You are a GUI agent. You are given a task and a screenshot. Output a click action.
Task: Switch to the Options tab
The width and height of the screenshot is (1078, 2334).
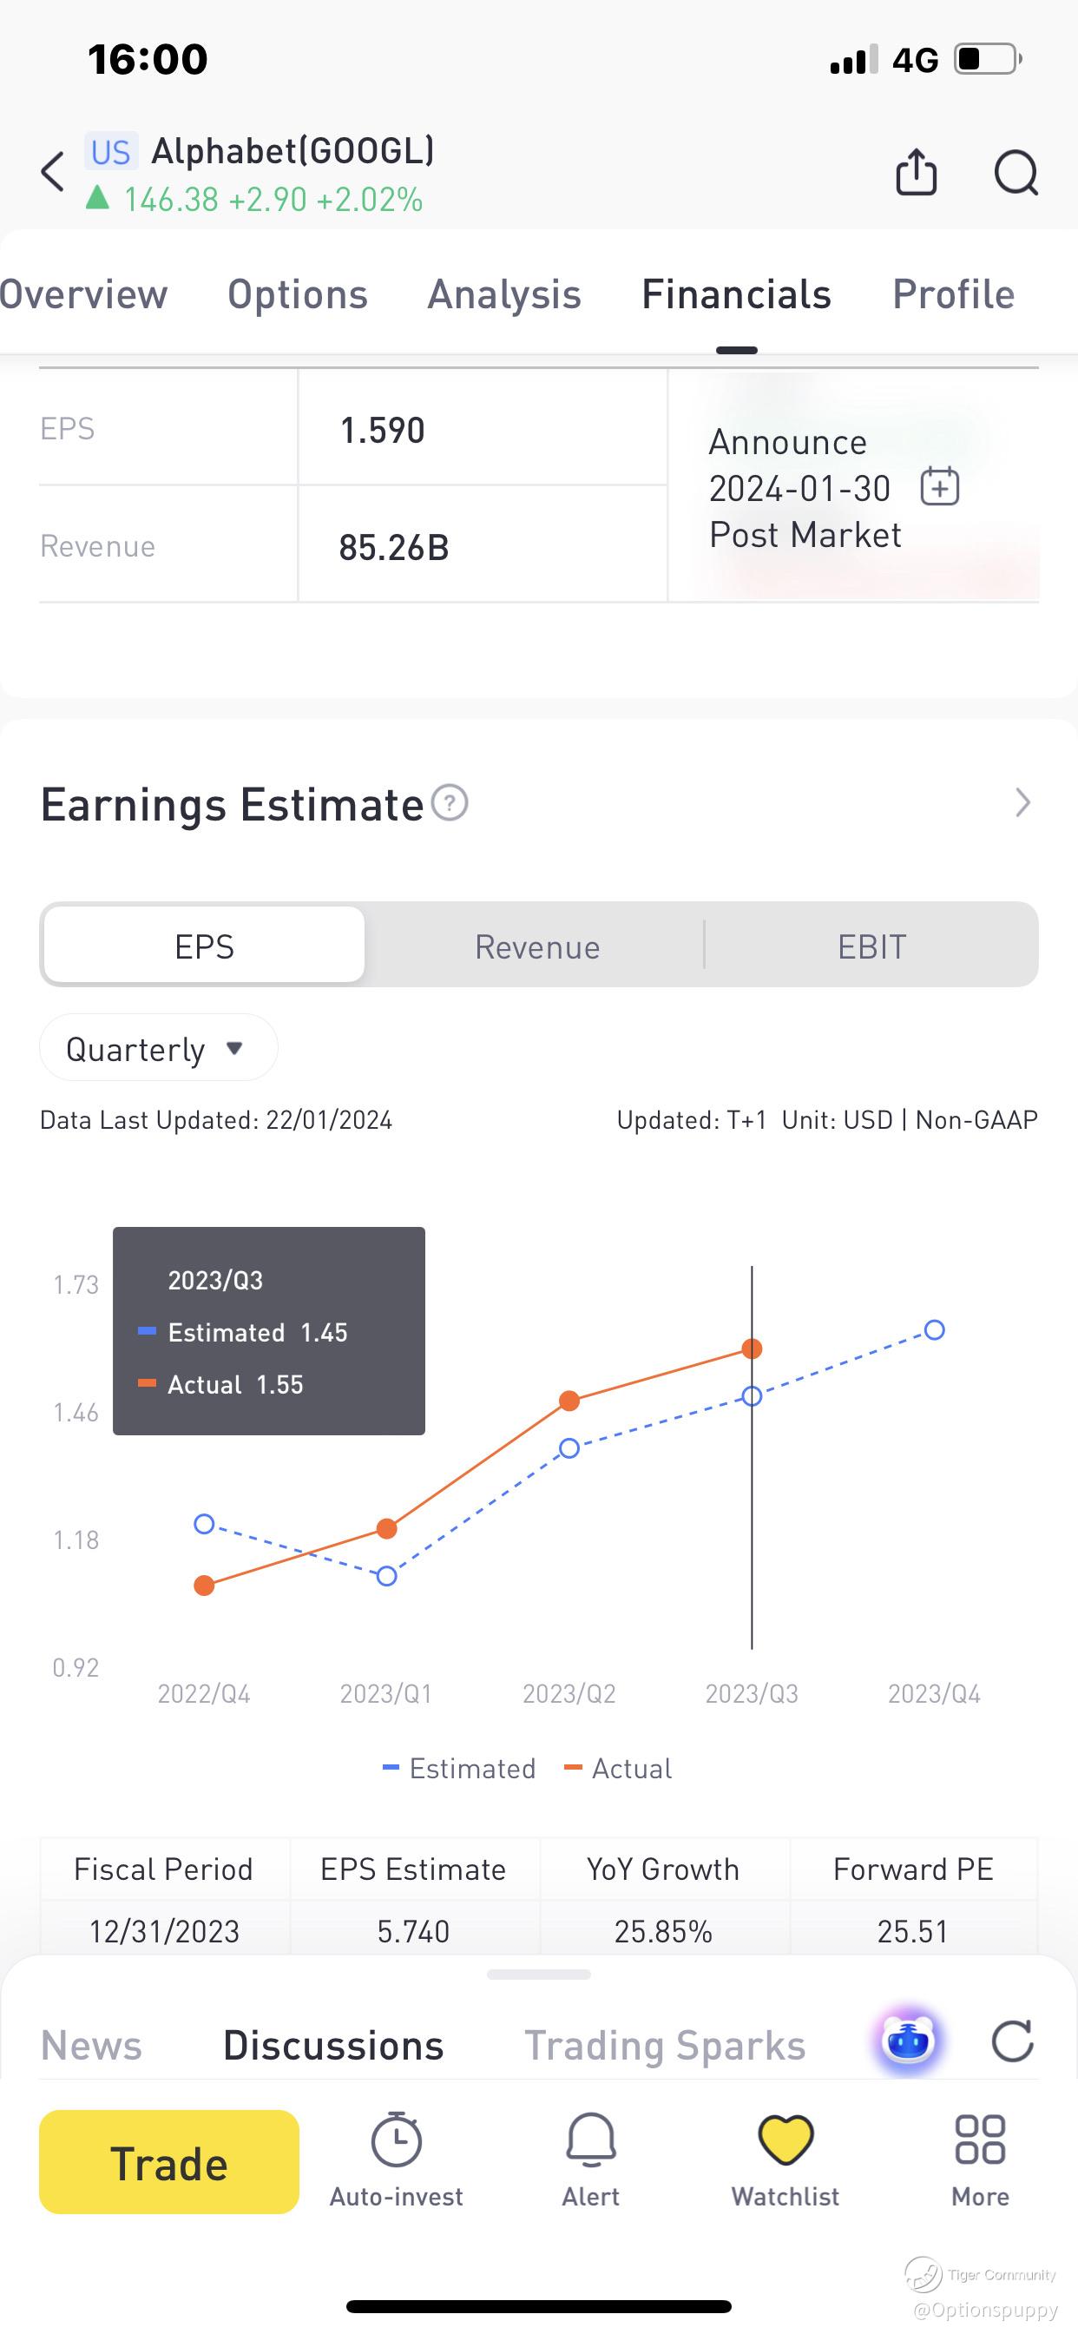[x=297, y=294]
